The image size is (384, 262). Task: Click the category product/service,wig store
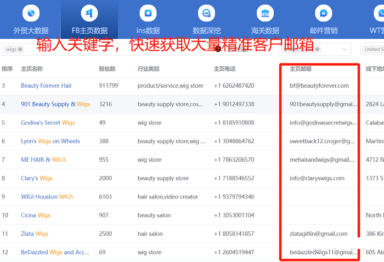coord(170,86)
